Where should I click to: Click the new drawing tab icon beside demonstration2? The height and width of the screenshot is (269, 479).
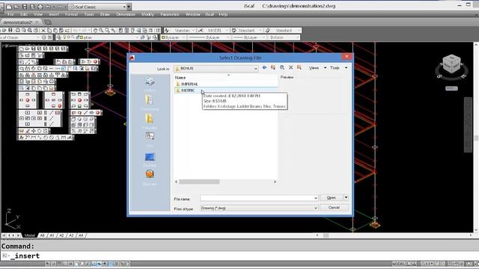point(48,22)
